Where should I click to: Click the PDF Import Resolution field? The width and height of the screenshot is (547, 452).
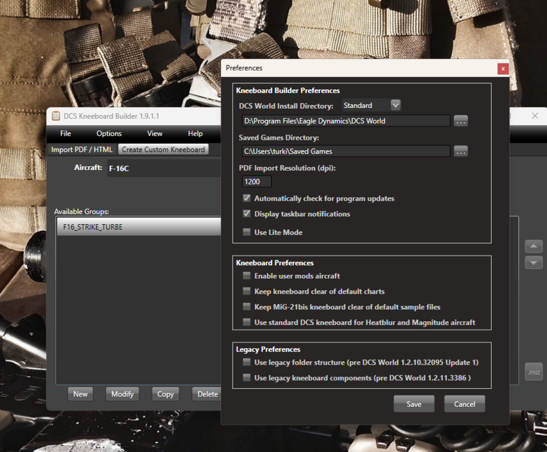[x=256, y=181]
